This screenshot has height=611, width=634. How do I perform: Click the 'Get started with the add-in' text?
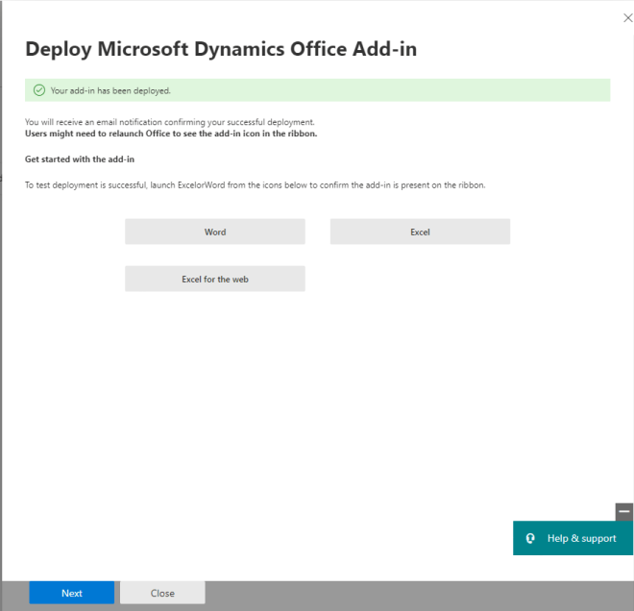(80, 159)
